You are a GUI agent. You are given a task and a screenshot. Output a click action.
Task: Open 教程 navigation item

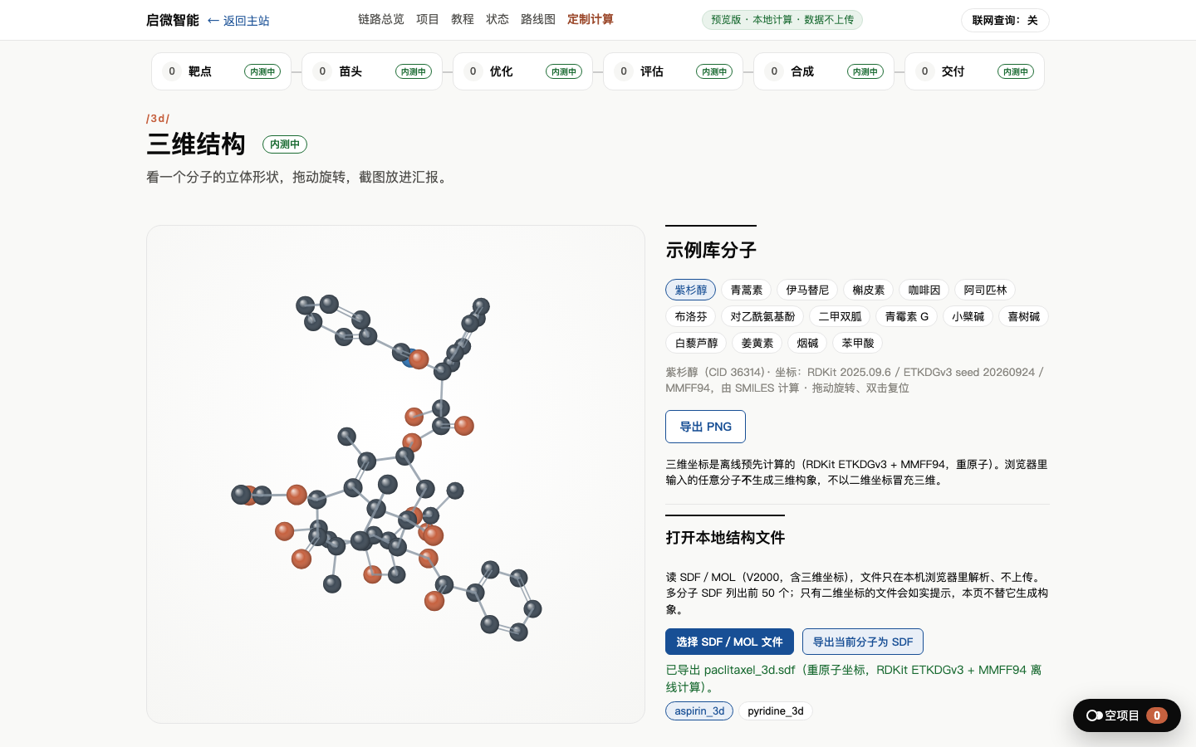click(x=463, y=19)
